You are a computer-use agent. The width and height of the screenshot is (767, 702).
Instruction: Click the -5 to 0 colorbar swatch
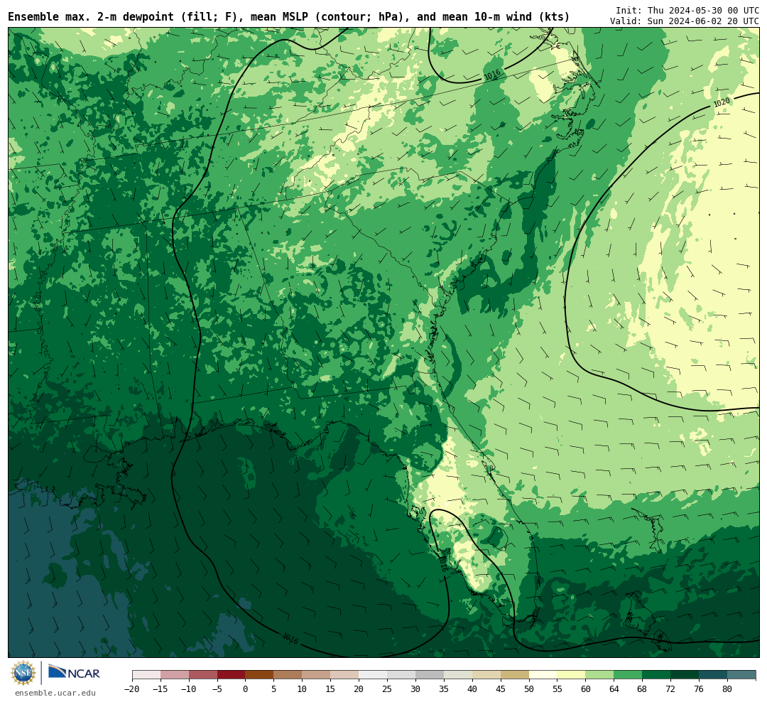232,675
